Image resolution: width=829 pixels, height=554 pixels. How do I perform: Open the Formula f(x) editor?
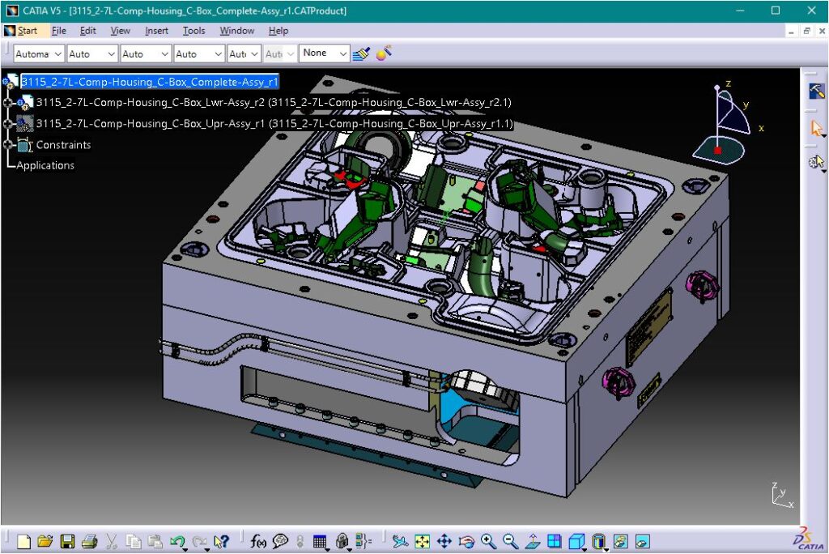tap(258, 541)
